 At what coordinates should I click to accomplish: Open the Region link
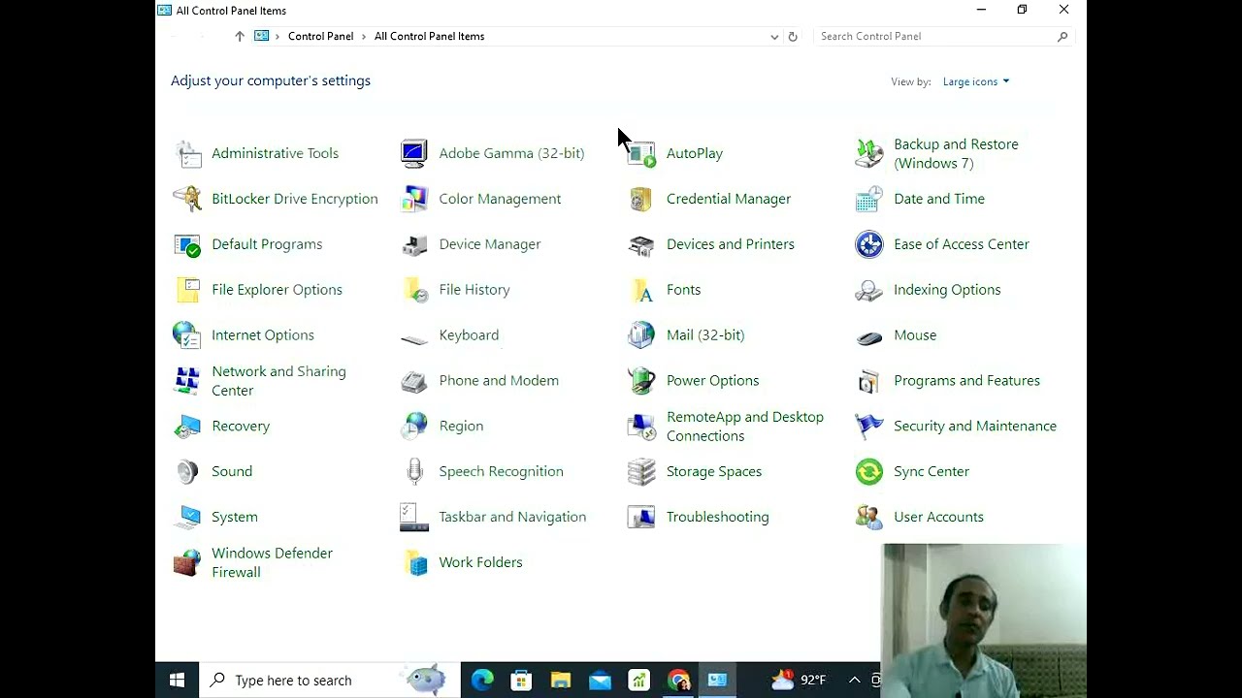[x=461, y=426]
